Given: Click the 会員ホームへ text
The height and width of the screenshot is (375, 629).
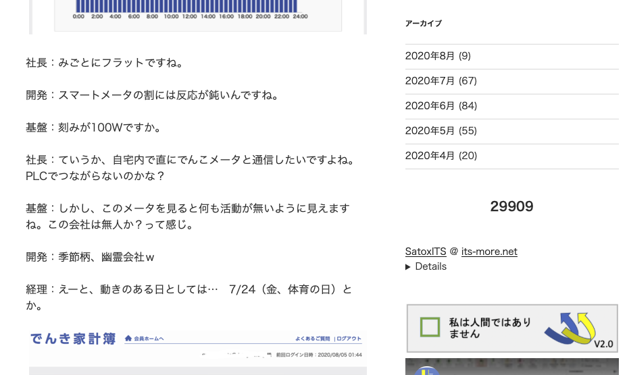Looking at the screenshot, I should pyautogui.click(x=149, y=339).
